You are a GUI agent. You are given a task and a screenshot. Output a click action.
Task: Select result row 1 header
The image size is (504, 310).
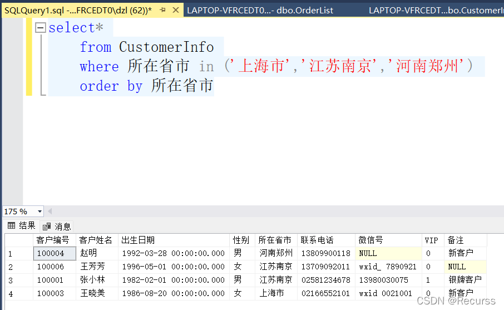click(x=19, y=253)
